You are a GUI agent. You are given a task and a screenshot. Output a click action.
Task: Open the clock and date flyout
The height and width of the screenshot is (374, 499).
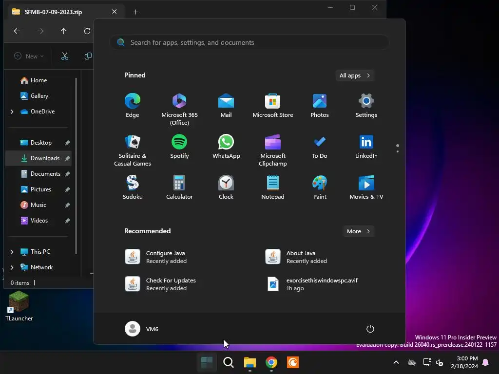464,362
